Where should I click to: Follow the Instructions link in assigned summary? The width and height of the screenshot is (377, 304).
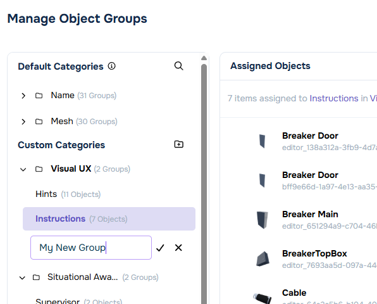pos(334,98)
